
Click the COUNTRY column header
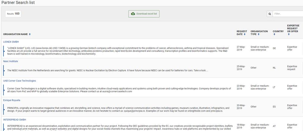click(x=278, y=31)
